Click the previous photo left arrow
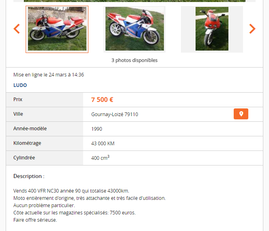269x231 pixels. (17, 29)
